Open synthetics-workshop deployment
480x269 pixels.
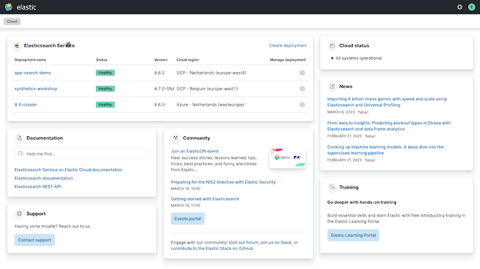coord(36,89)
